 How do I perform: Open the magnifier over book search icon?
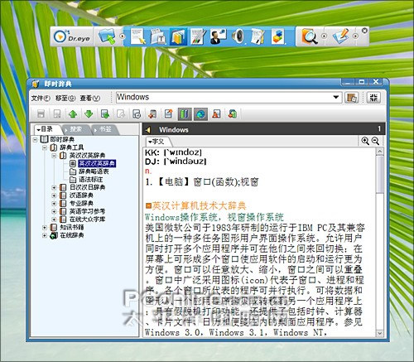309,36
